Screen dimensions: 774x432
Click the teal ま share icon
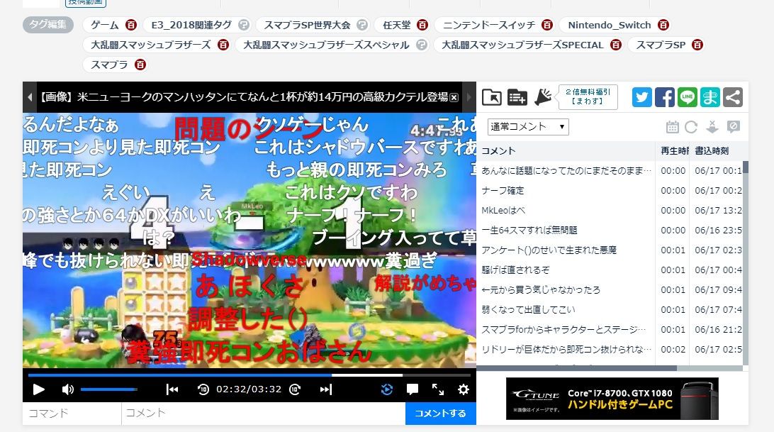709,97
